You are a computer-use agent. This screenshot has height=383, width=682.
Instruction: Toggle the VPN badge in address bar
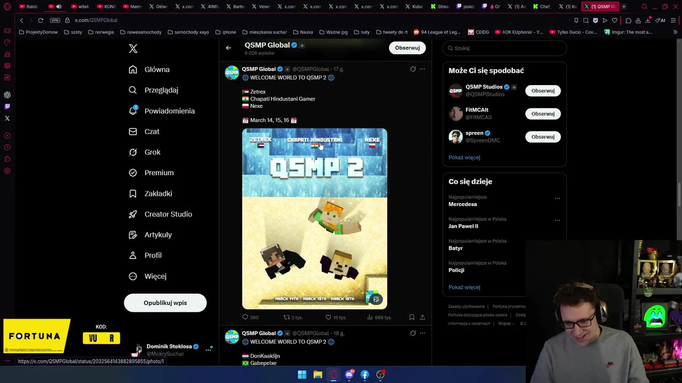click(55, 20)
